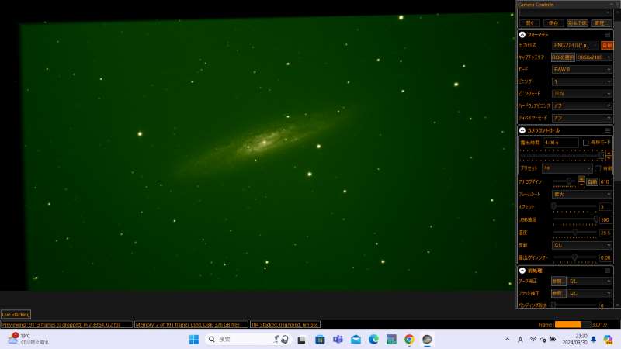This screenshot has width=621, height=349.
Task: Open the カメラコントロール section hamburger menu
Action: point(608,130)
